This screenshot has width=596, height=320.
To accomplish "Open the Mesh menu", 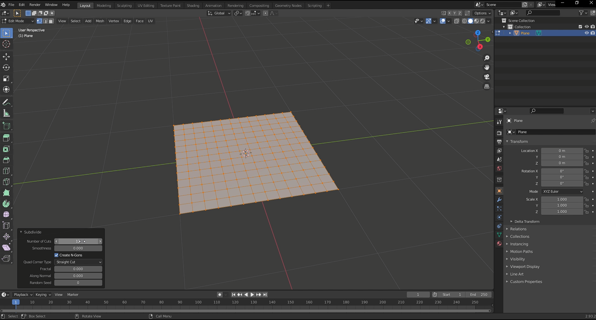I will point(100,21).
